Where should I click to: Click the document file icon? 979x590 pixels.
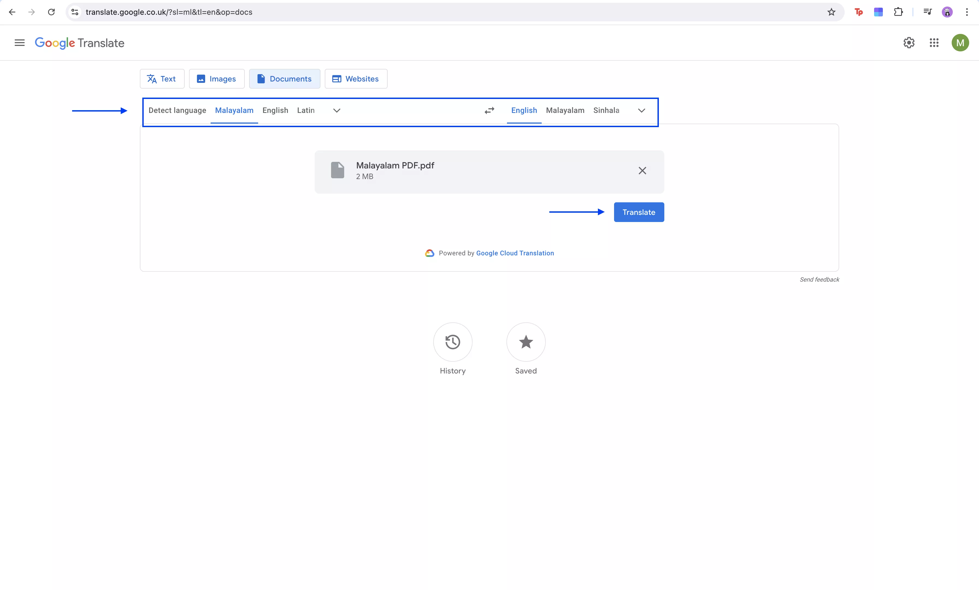[x=338, y=170]
